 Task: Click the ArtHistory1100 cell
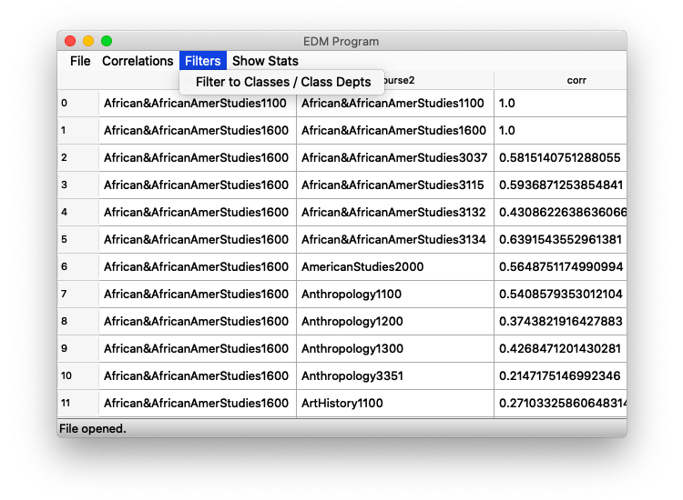pos(342,404)
